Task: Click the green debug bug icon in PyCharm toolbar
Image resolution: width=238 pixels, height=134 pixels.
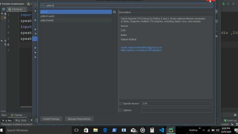Action: coord(223,4)
